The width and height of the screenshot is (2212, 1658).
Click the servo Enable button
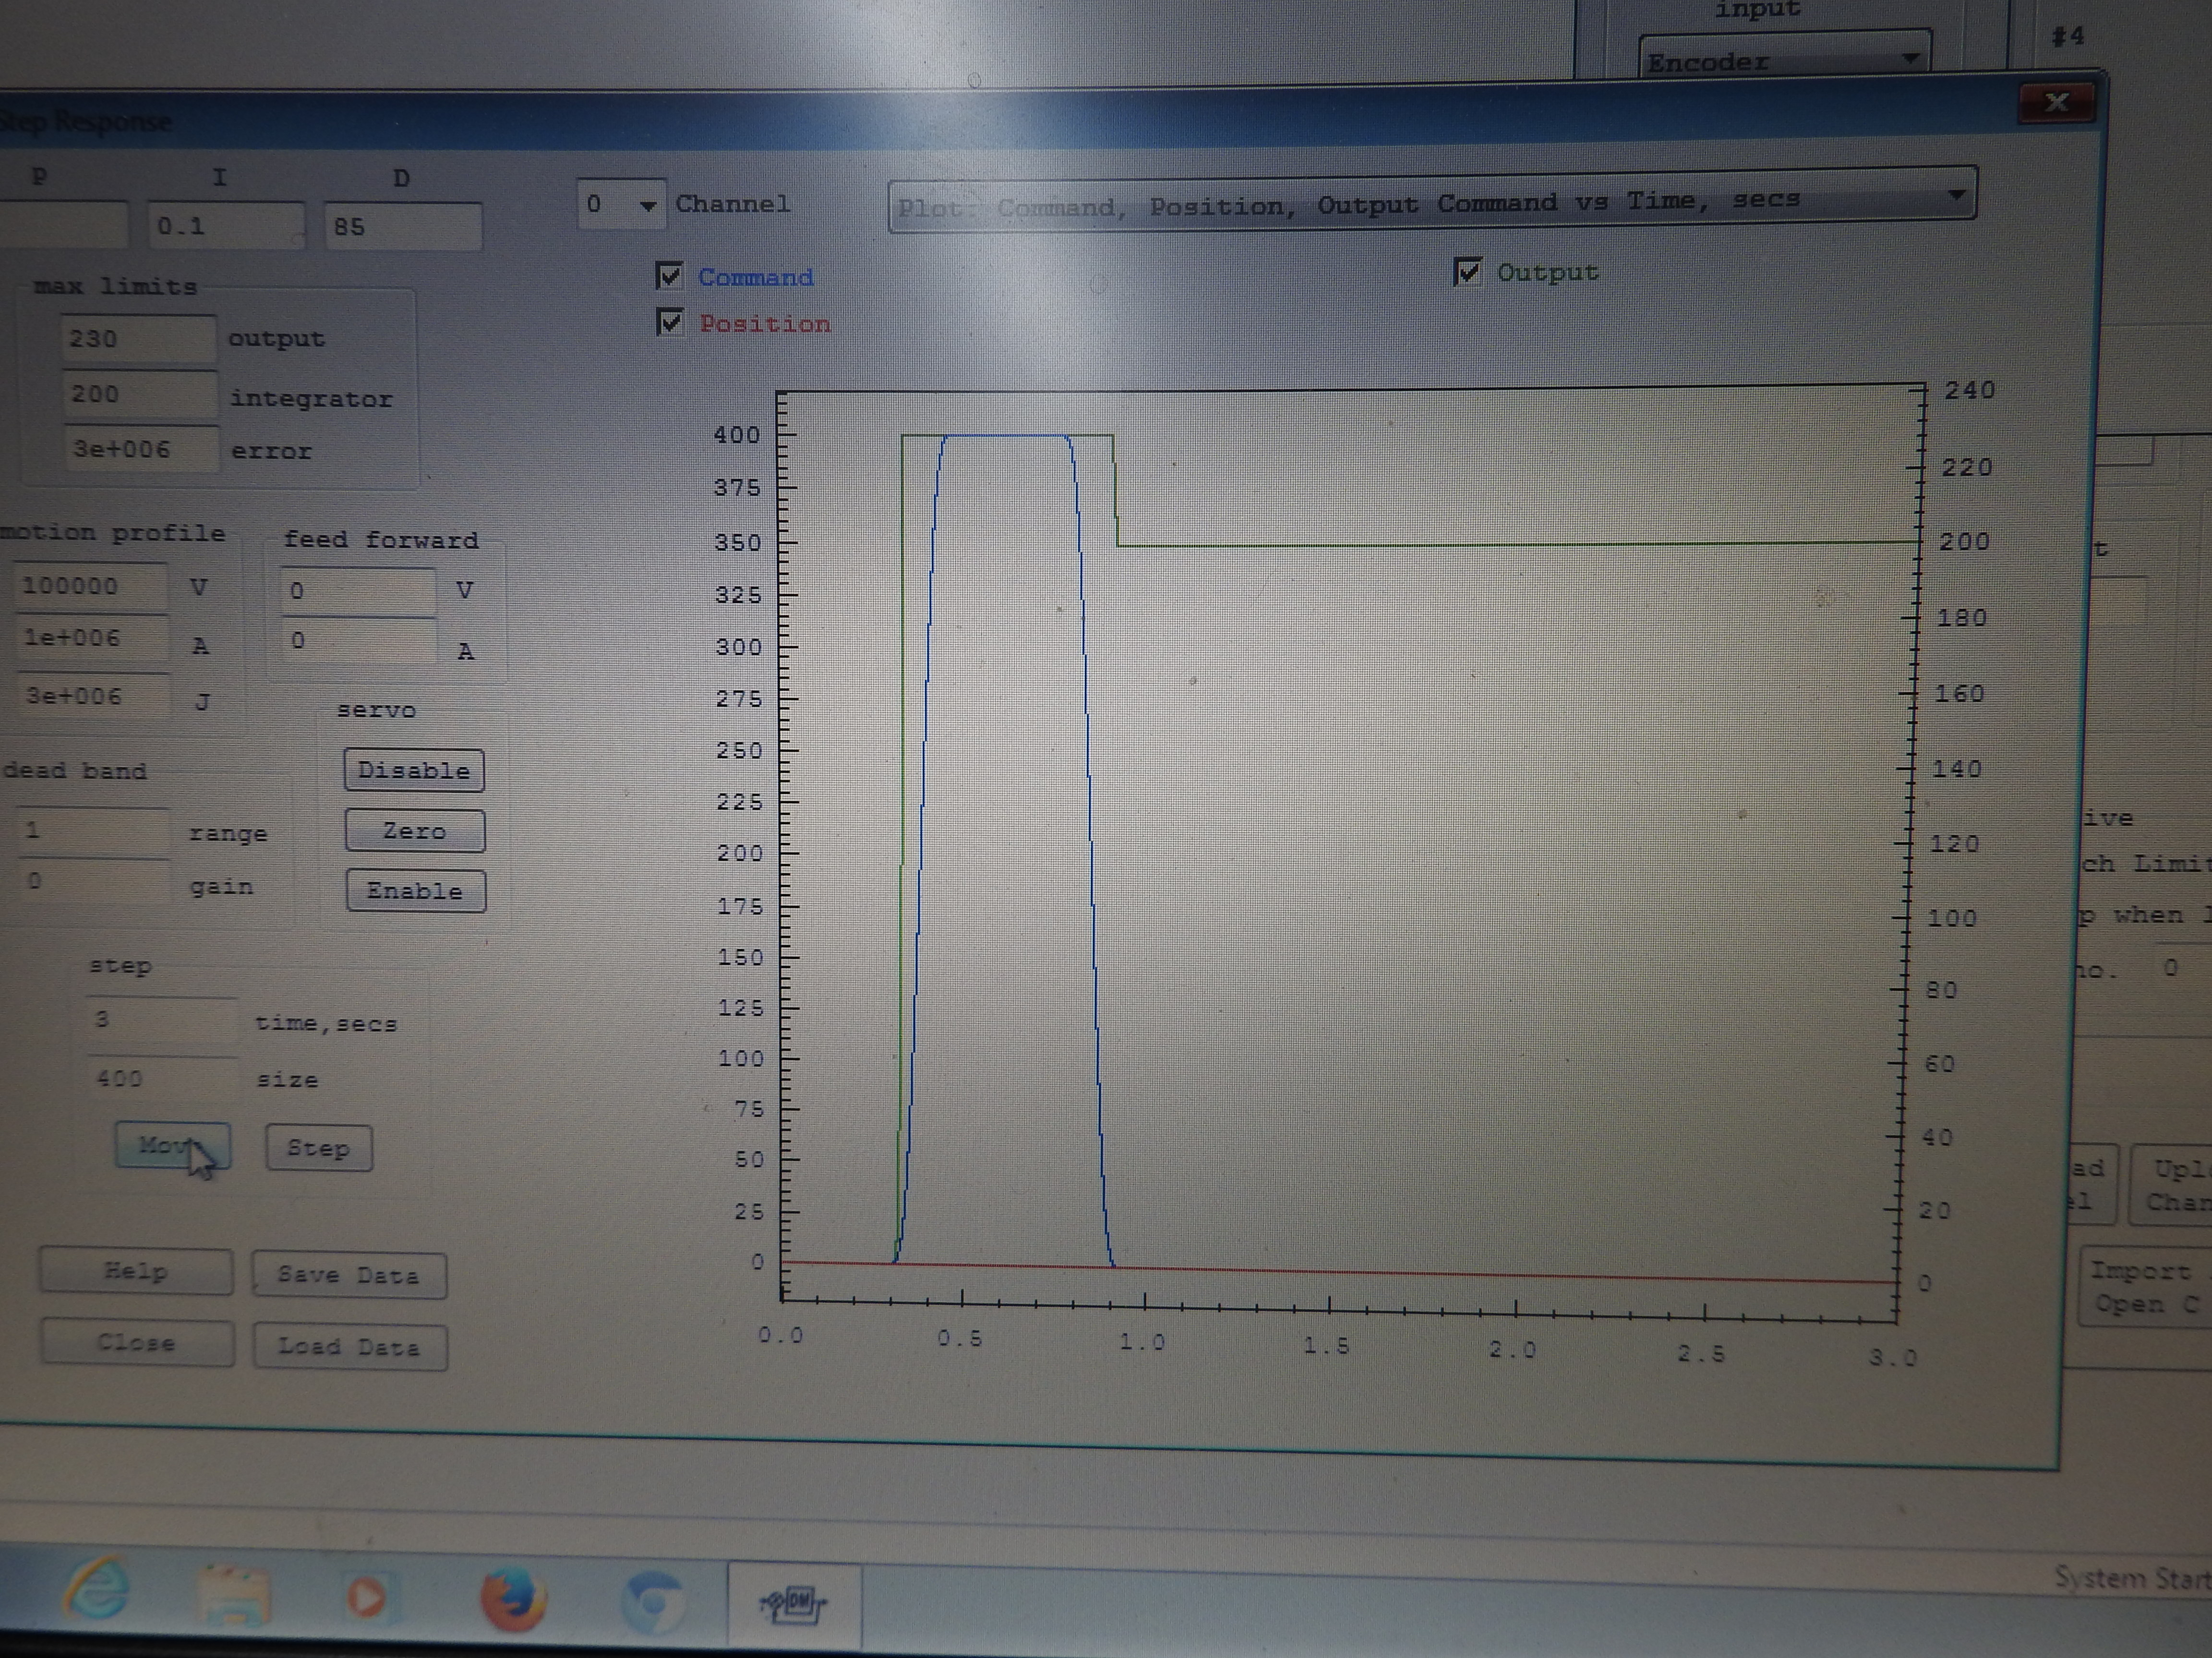pyautogui.click(x=415, y=891)
